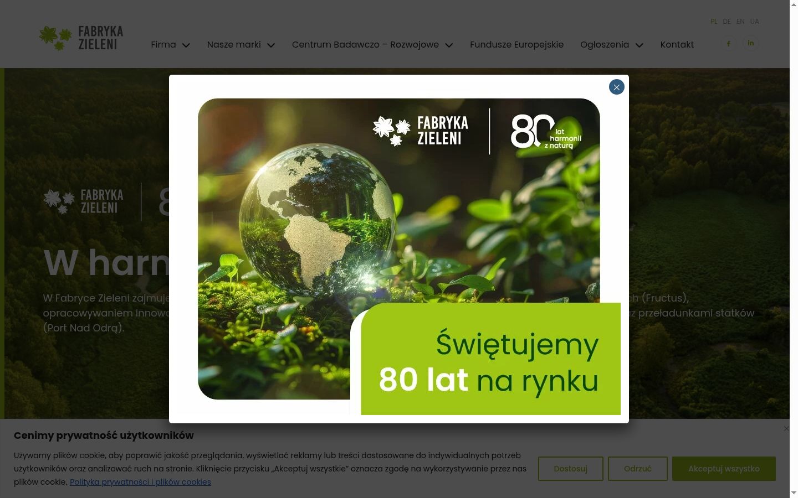Expand the Nasze marki menu chevron
The image size is (798, 498).
(271, 45)
